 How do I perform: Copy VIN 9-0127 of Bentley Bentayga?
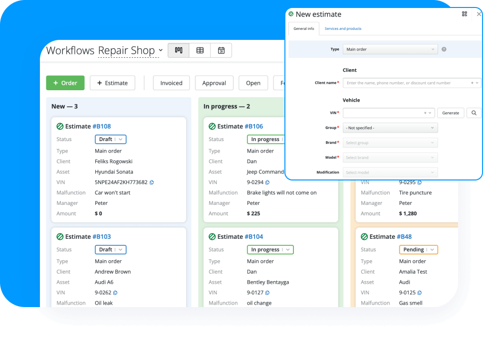pyautogui.click(x=267, y=293)
